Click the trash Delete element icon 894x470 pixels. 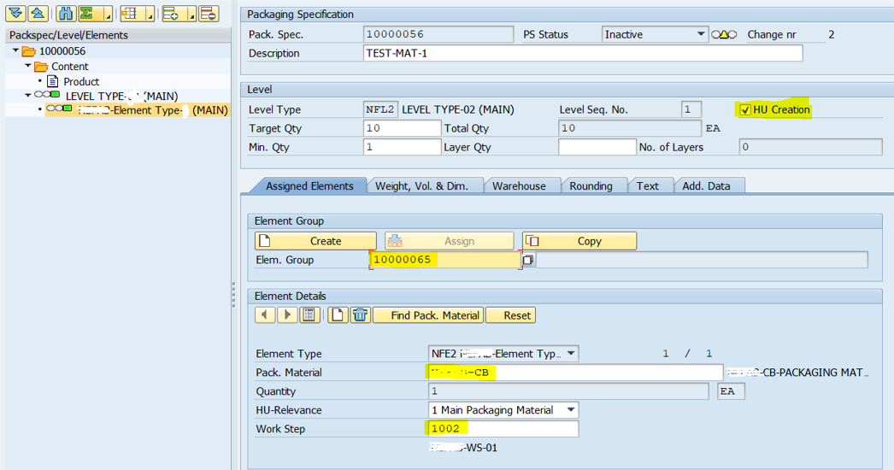point(360,315)
